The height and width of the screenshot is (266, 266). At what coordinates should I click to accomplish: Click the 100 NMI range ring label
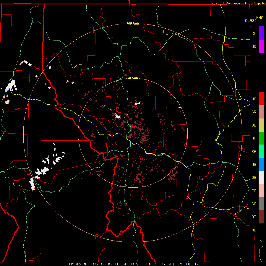coord(133,23)
